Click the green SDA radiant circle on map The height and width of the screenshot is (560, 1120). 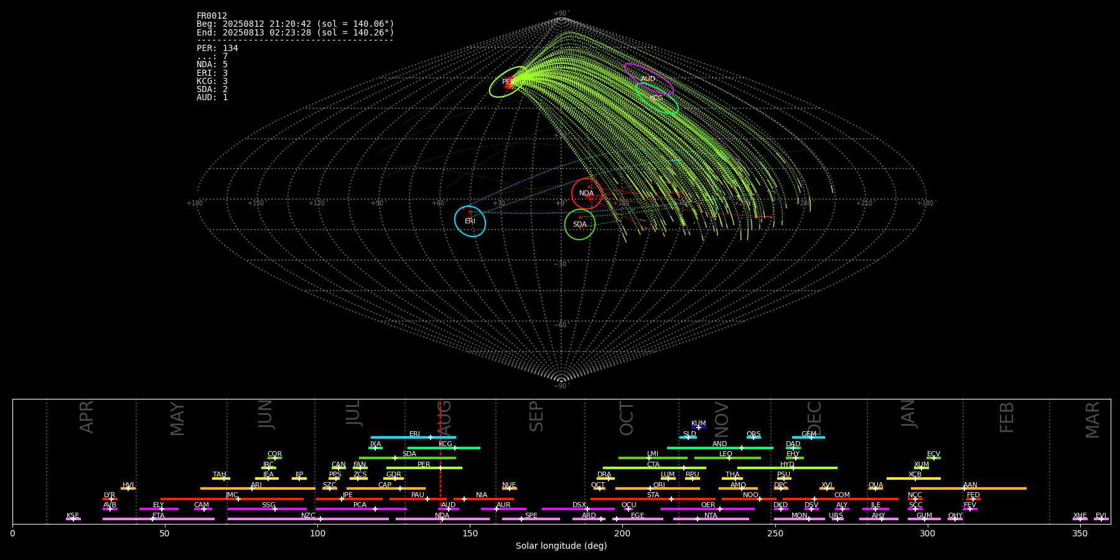(580, 224)
